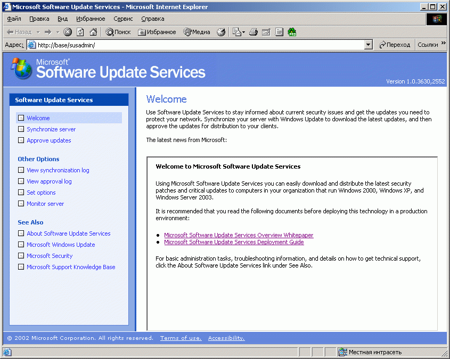Open the Вид menu
450x359 pixels.
(x=62, y=19)
